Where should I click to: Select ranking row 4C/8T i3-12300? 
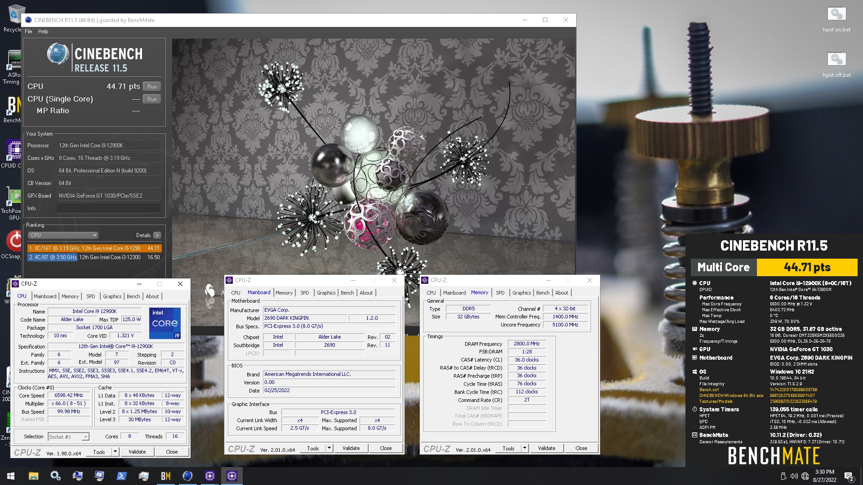tap(94, 257)
